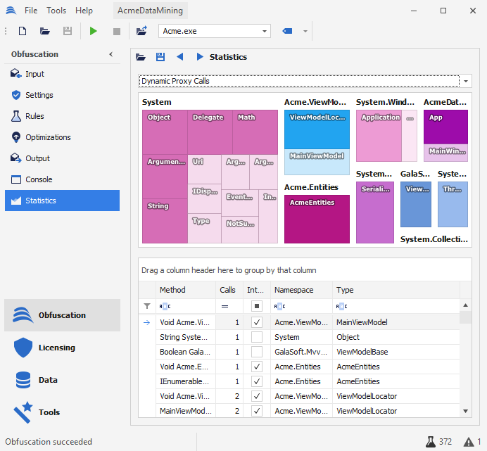Expand the Dynamic Proxy Calls dropdown
Viewport: 487px width, 451px height.
point(467,81)
